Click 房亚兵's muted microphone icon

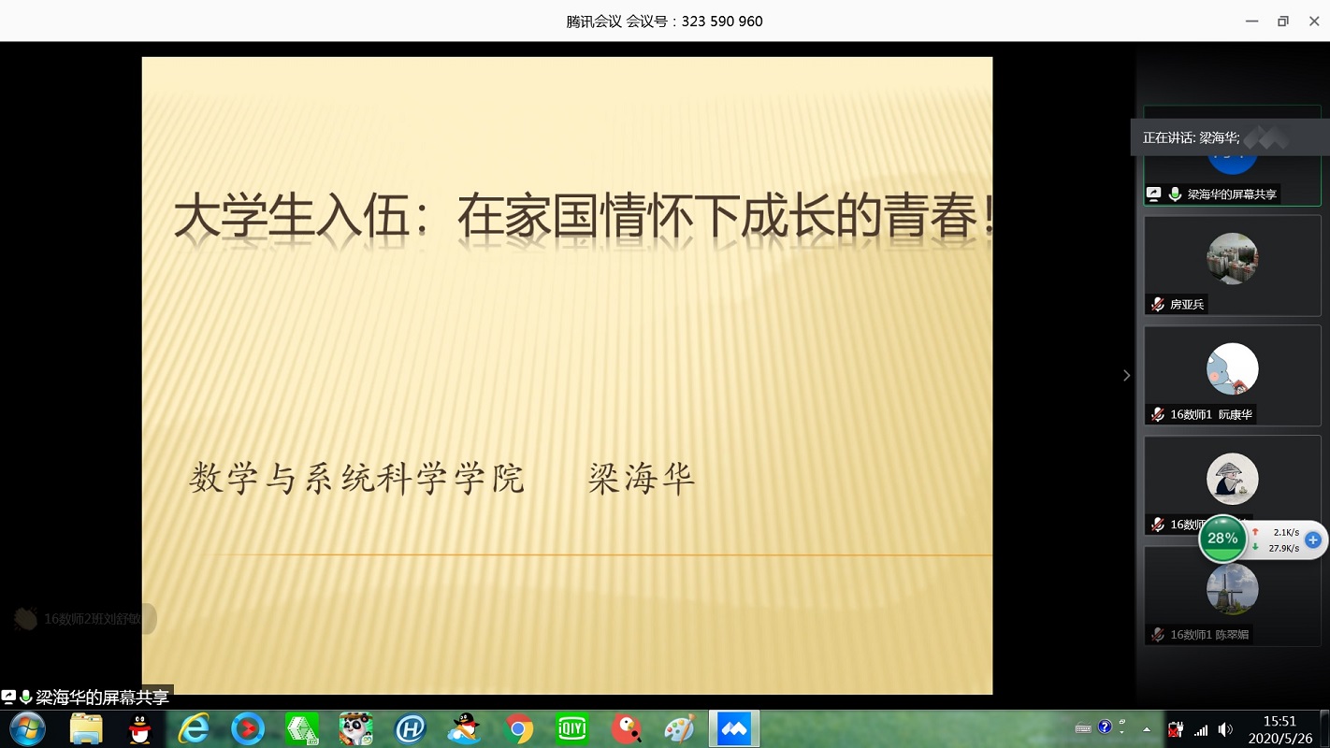point(1158,304)
